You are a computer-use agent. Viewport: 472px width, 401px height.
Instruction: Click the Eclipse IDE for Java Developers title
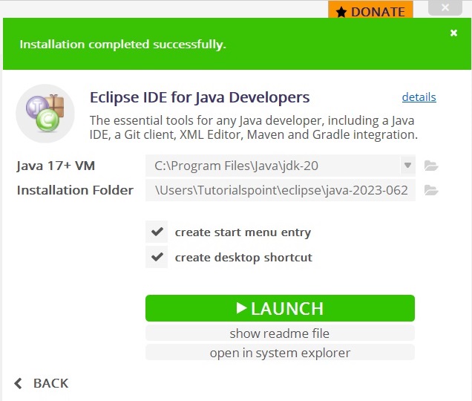200,97
